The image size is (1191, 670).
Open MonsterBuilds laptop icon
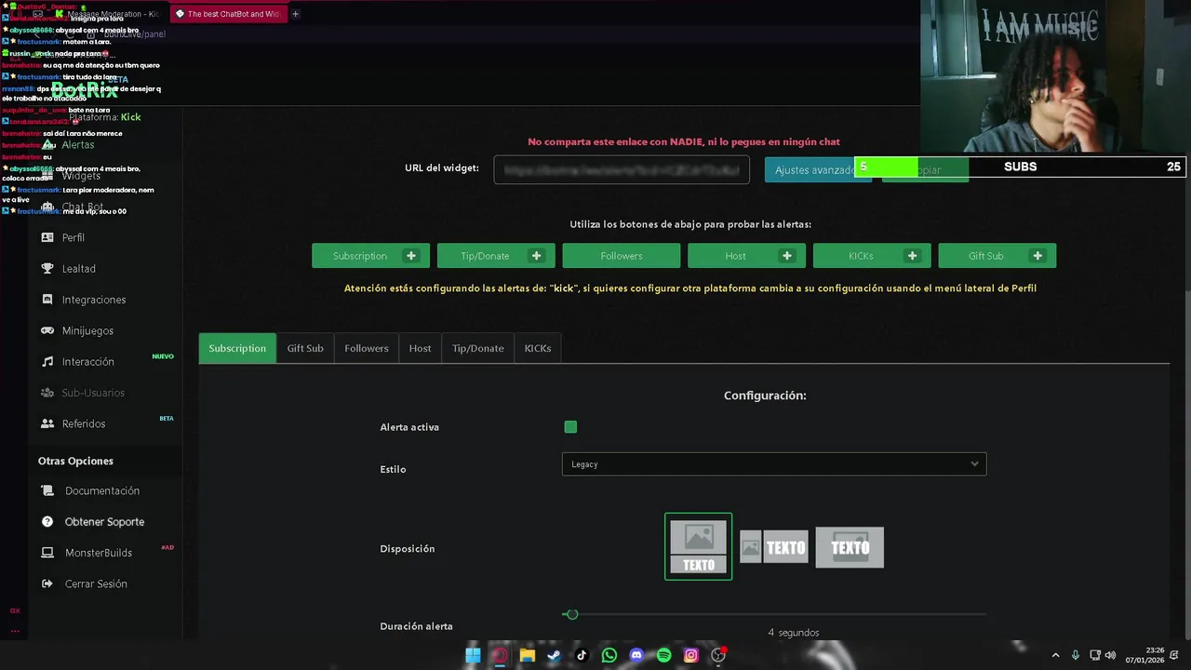point(47,553)
